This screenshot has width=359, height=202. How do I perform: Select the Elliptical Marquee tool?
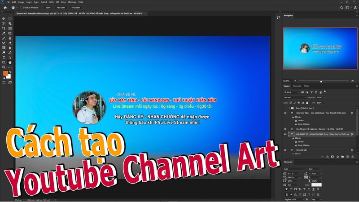[10, 18]
